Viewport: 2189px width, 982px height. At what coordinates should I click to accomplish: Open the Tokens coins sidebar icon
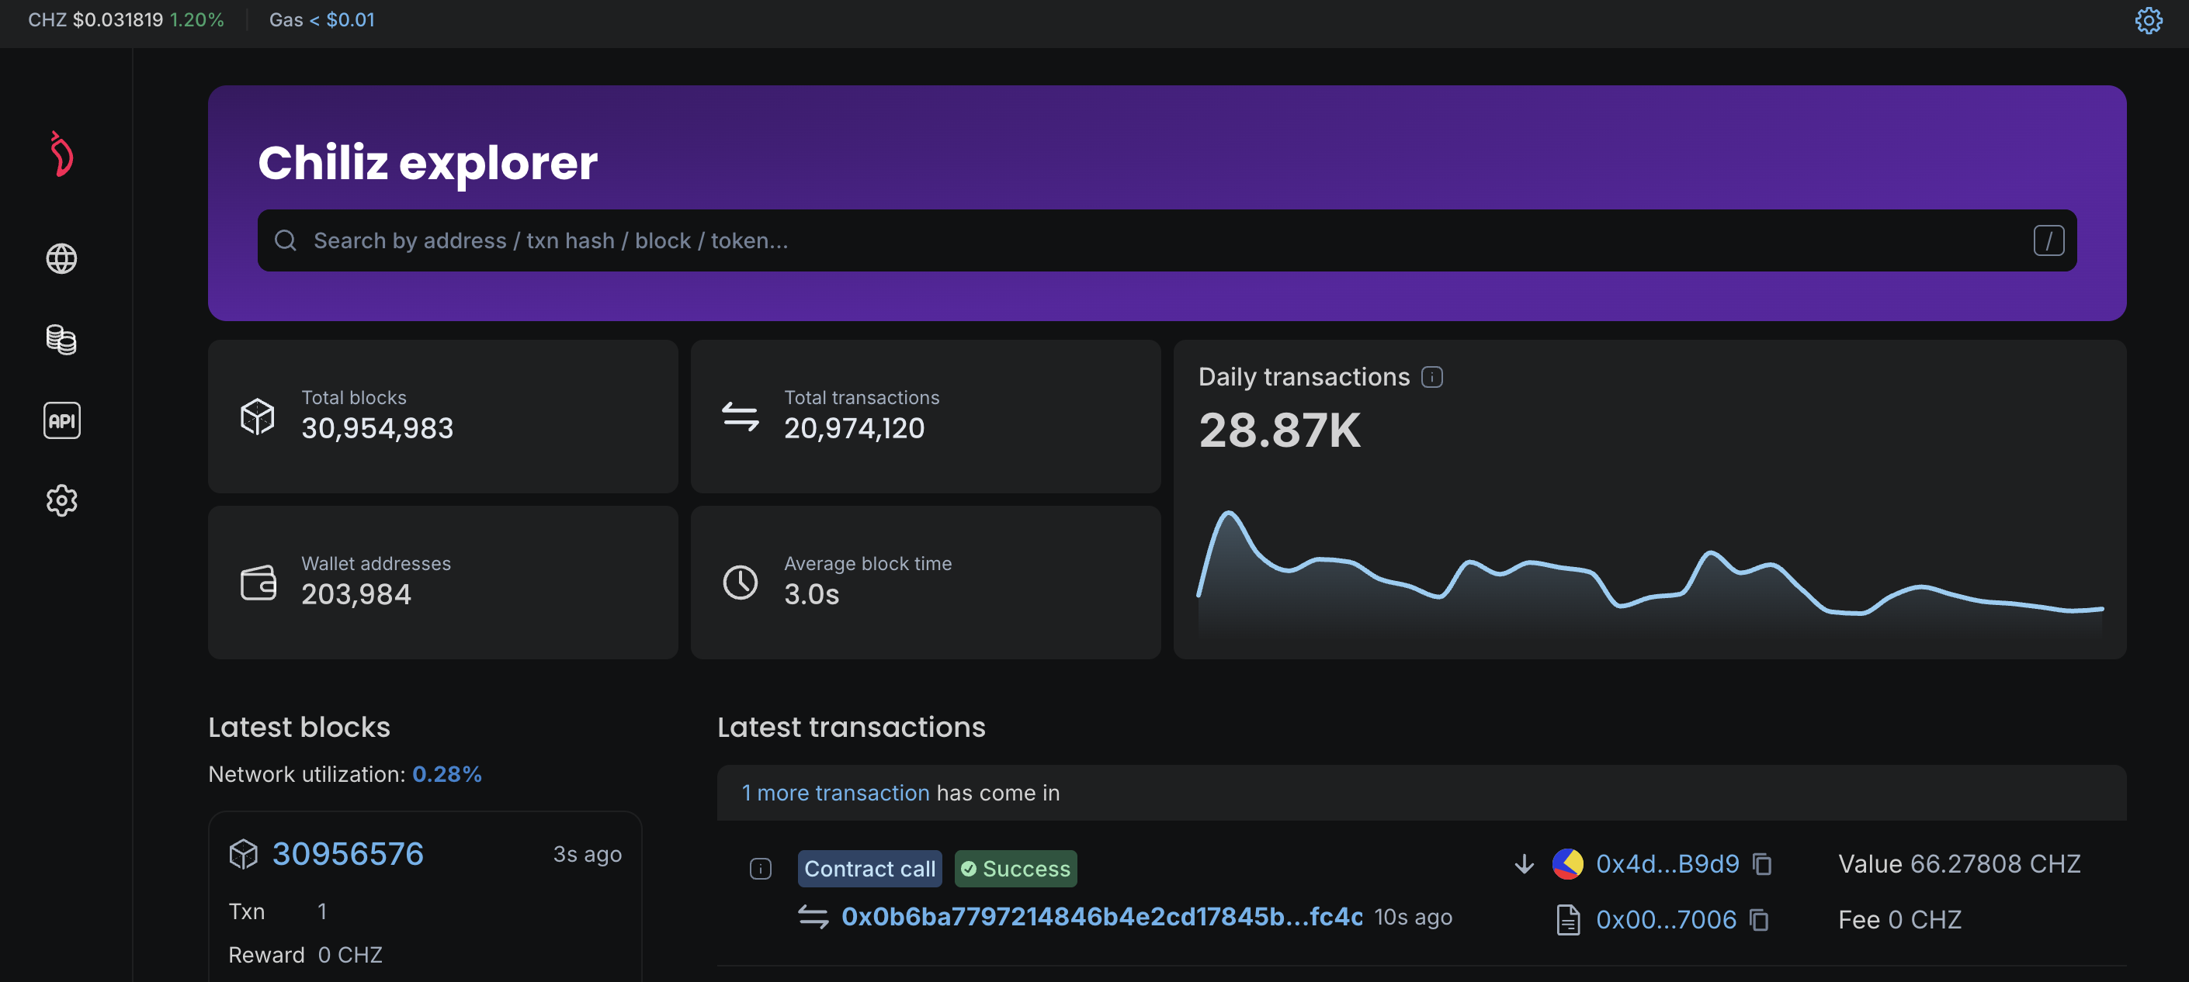(61, 340)
